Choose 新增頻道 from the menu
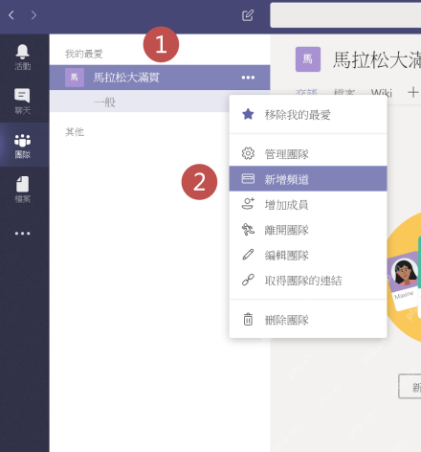 308,179
